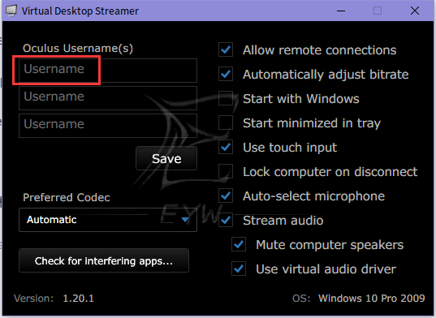Viewport: 436px width, 318px height.
Task: Focus the first Username field
Action: pos(108,71)
